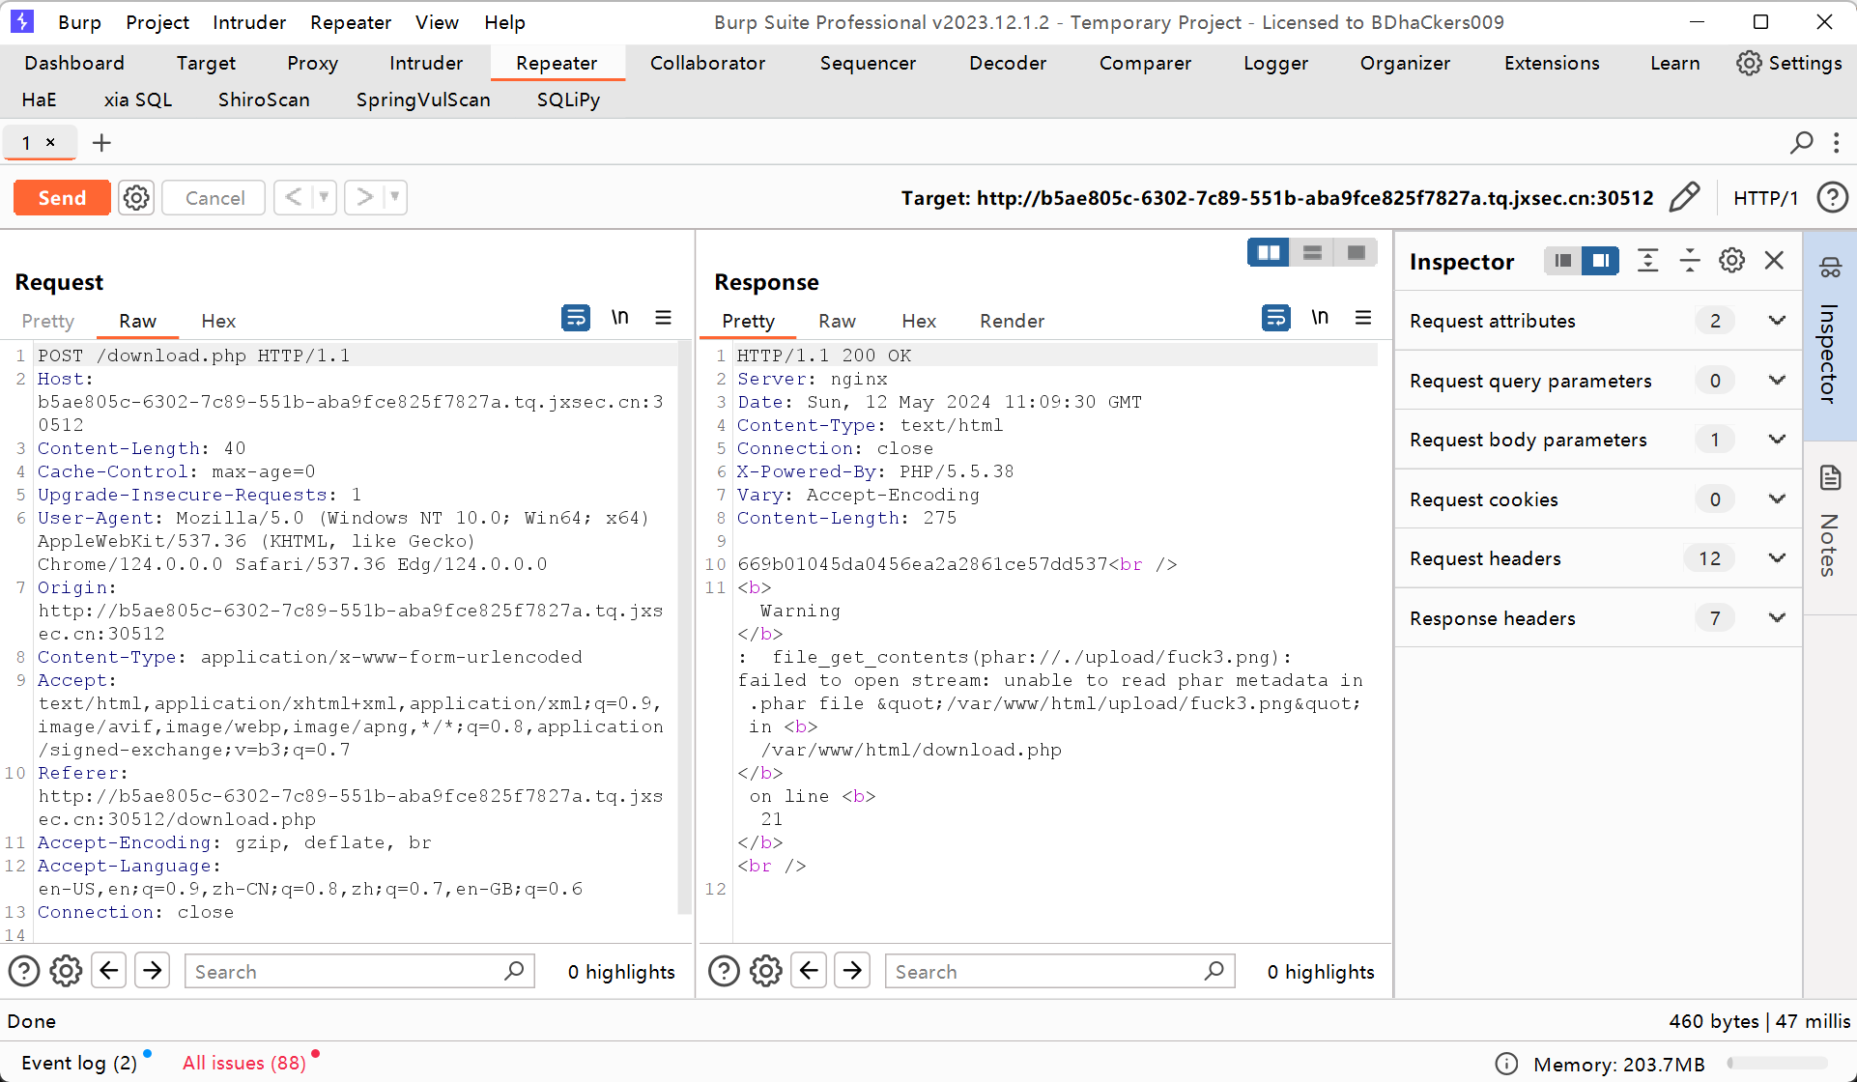Toggle response non-printable characters \n
Screen dimensions: 1857x1082
click(1320, 317)
